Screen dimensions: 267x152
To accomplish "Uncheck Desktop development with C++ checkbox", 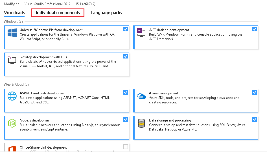I will (126, 56).
